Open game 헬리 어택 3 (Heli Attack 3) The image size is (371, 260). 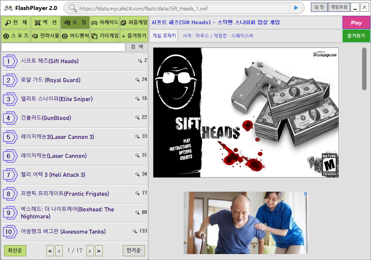(75, 175)
